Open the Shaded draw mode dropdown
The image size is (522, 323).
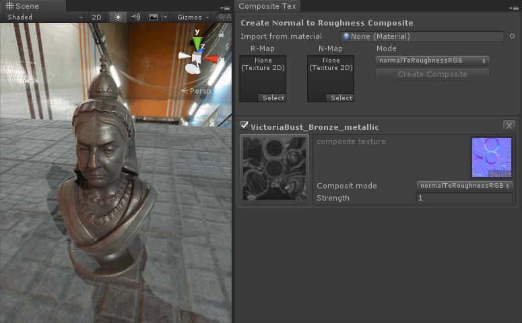[44, 17]
